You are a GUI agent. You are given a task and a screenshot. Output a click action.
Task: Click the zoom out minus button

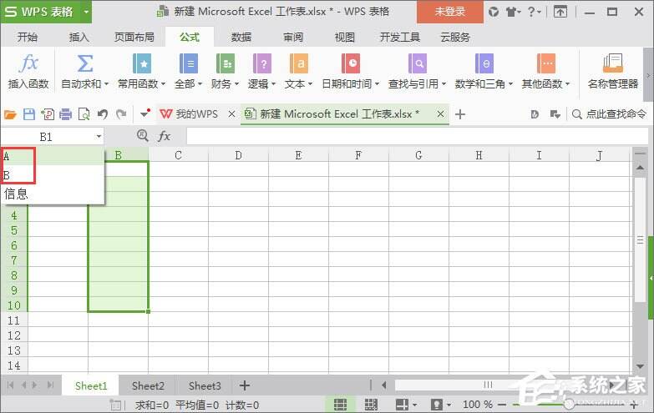(x=502, y=405)
